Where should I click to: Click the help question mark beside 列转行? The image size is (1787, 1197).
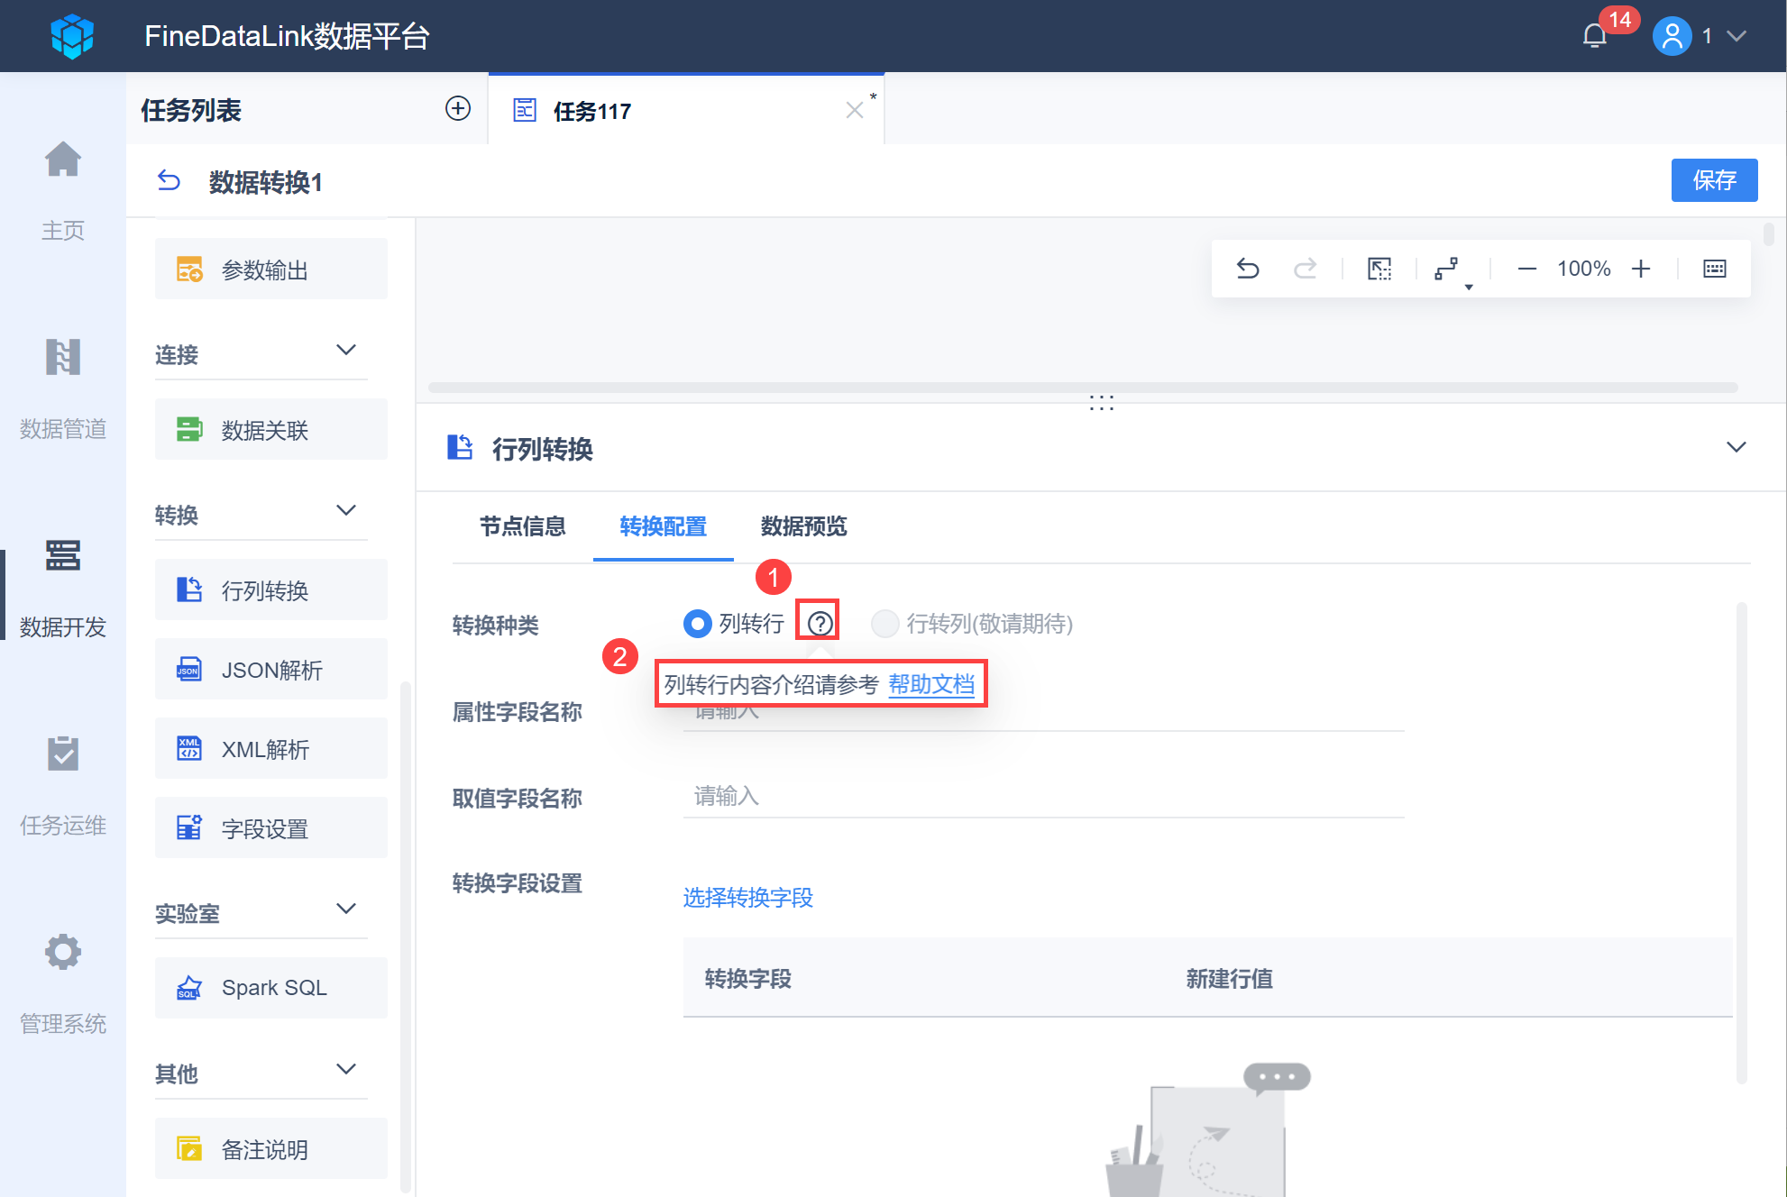click(x=819, y=623)
